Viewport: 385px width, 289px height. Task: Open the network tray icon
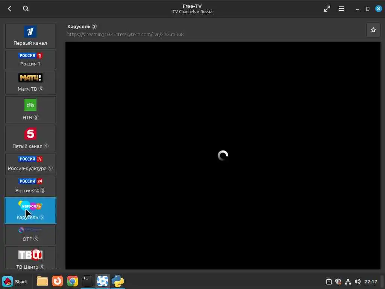[x=348, y=281]
